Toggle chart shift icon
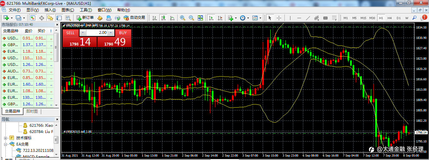This screenshot has height=160, width=429. pyautogui.click(x=220, y=18)
